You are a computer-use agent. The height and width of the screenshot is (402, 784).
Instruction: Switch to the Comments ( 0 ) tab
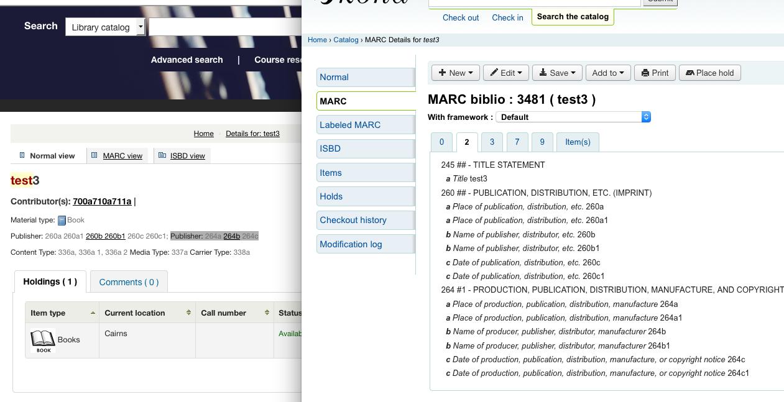[129, 282]
